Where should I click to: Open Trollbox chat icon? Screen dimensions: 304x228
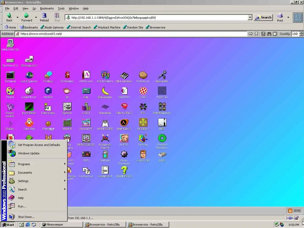click(x=48, y=77)
